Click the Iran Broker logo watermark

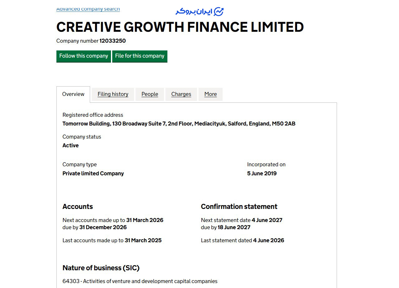click(199, 12)
